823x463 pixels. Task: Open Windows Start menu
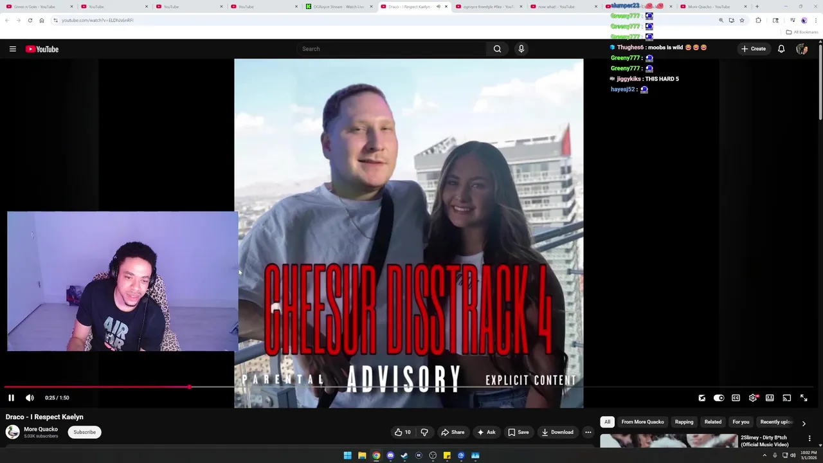[348, 455]
